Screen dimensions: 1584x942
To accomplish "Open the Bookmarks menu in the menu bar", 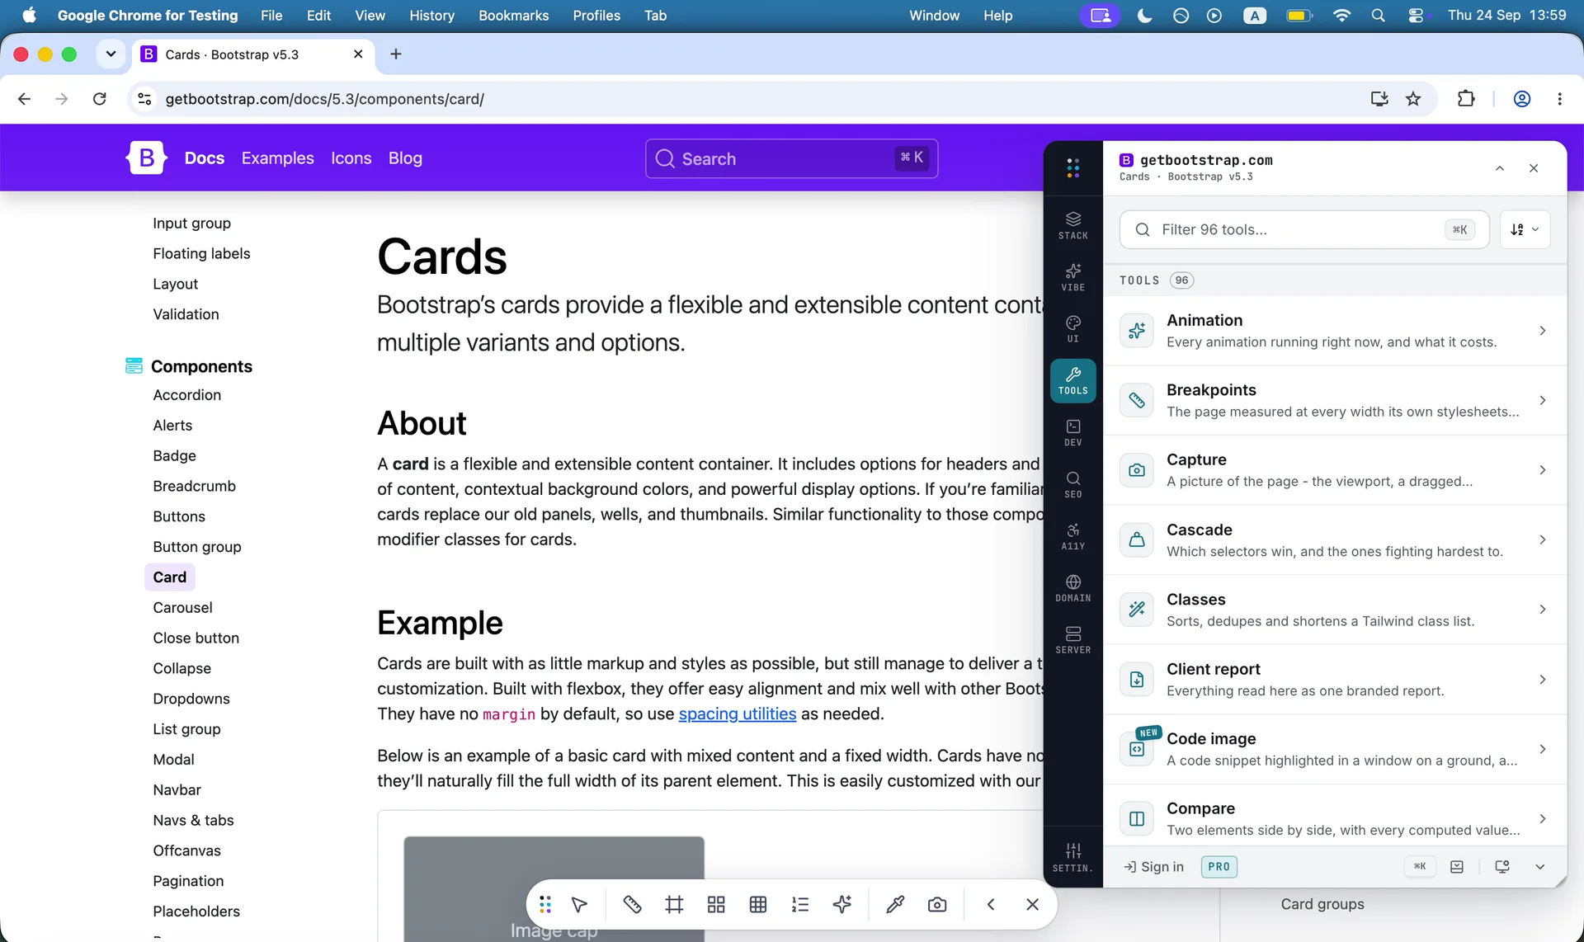I will tap(513, 16).
